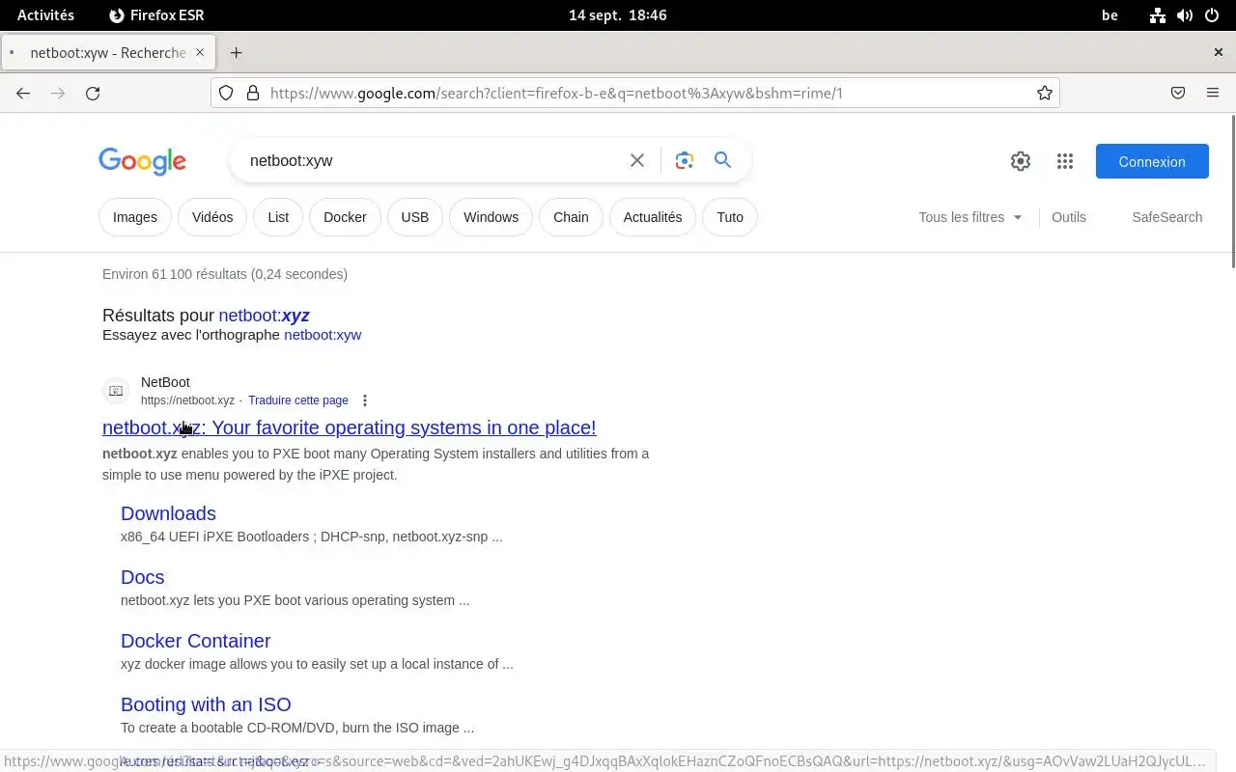Close the Firefox window

pos(1219,53)
